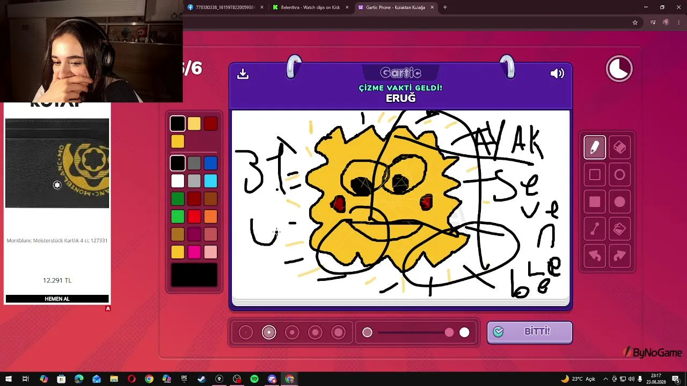Open Microsoft Edge from the taskbar
The image size is (687, 386).
coord(79,379)
